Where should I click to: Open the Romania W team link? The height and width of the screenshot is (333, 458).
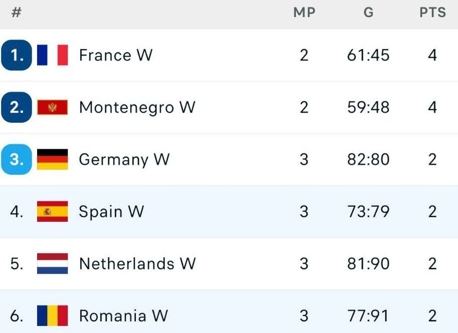tap(123, 316)
